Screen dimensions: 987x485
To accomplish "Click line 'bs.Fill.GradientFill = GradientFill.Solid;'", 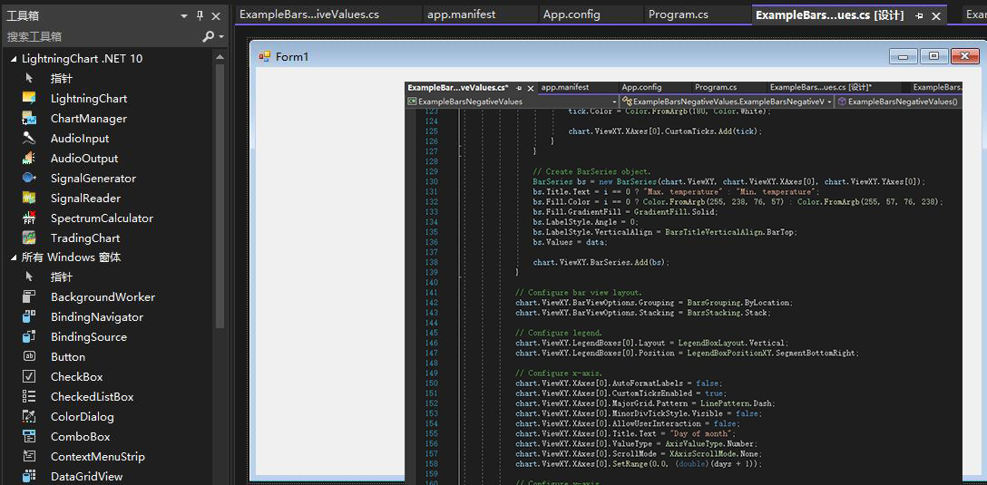I will pos(625,212).
